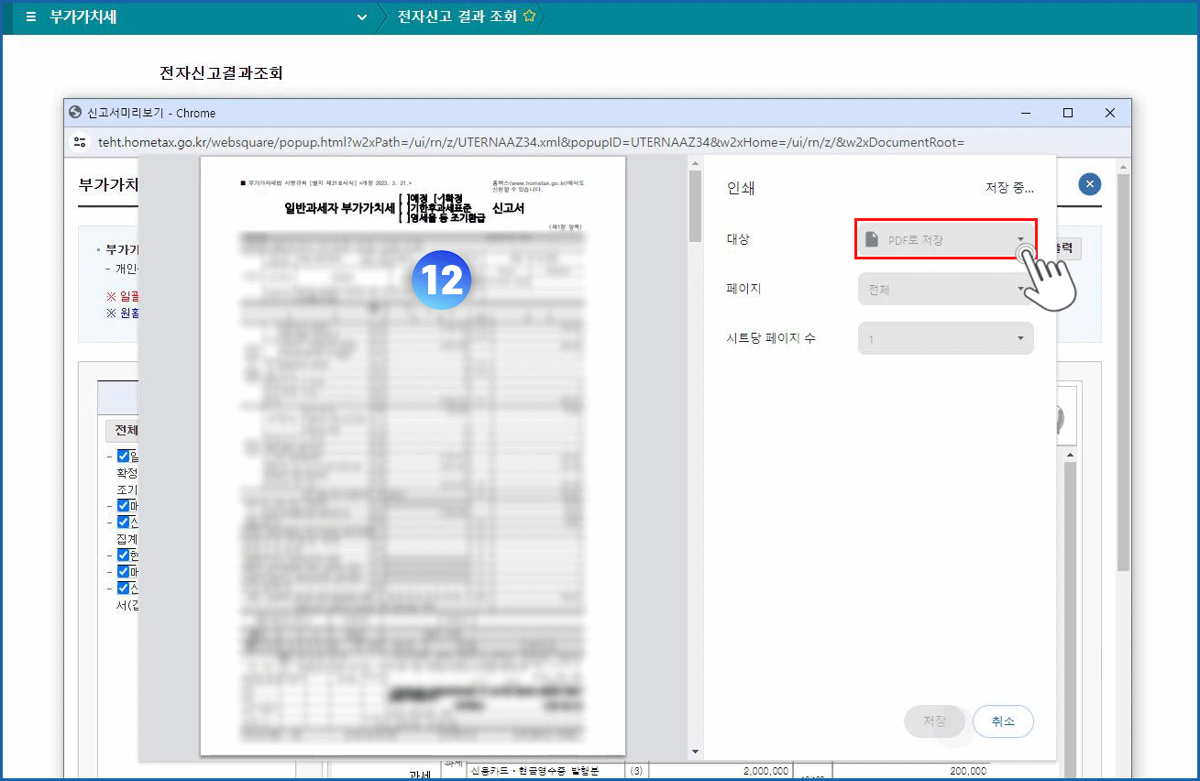This screenshot has width=1200, height=781.
Task: Close the 신고서미리보기 Chrome window
Action: 1110,113
